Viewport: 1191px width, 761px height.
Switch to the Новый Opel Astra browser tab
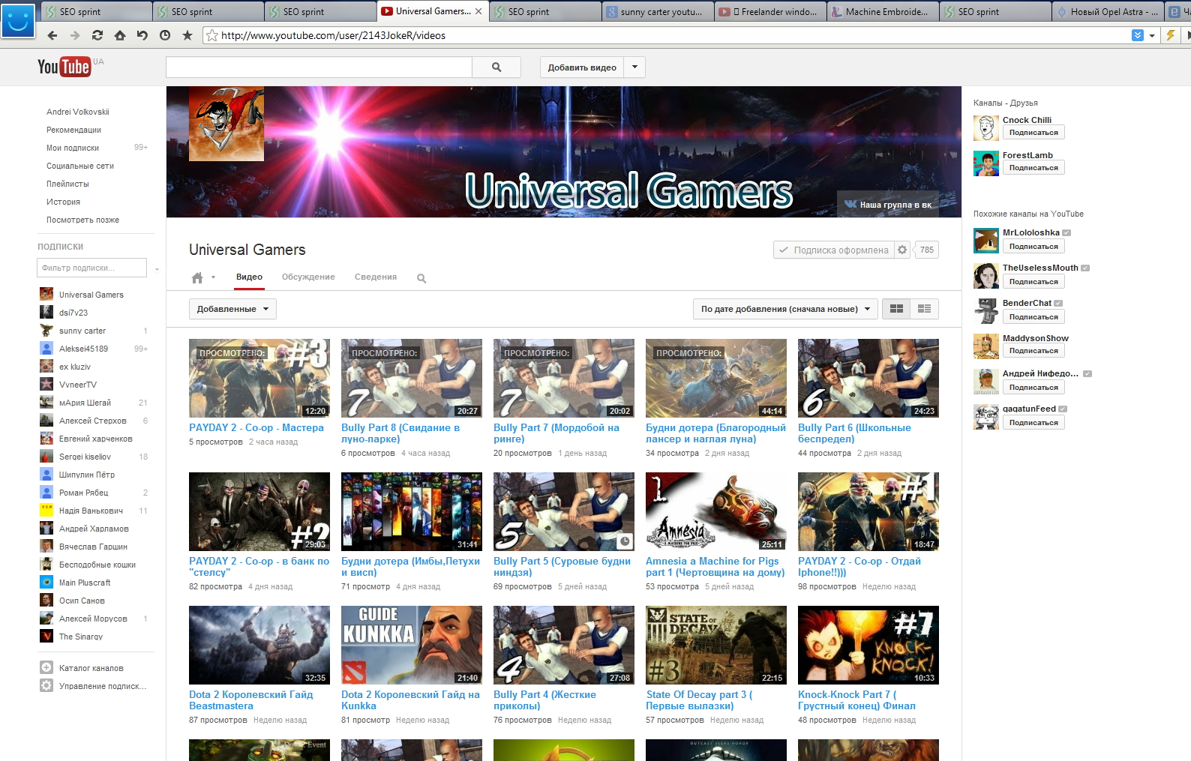click(x=1107, y=11)
